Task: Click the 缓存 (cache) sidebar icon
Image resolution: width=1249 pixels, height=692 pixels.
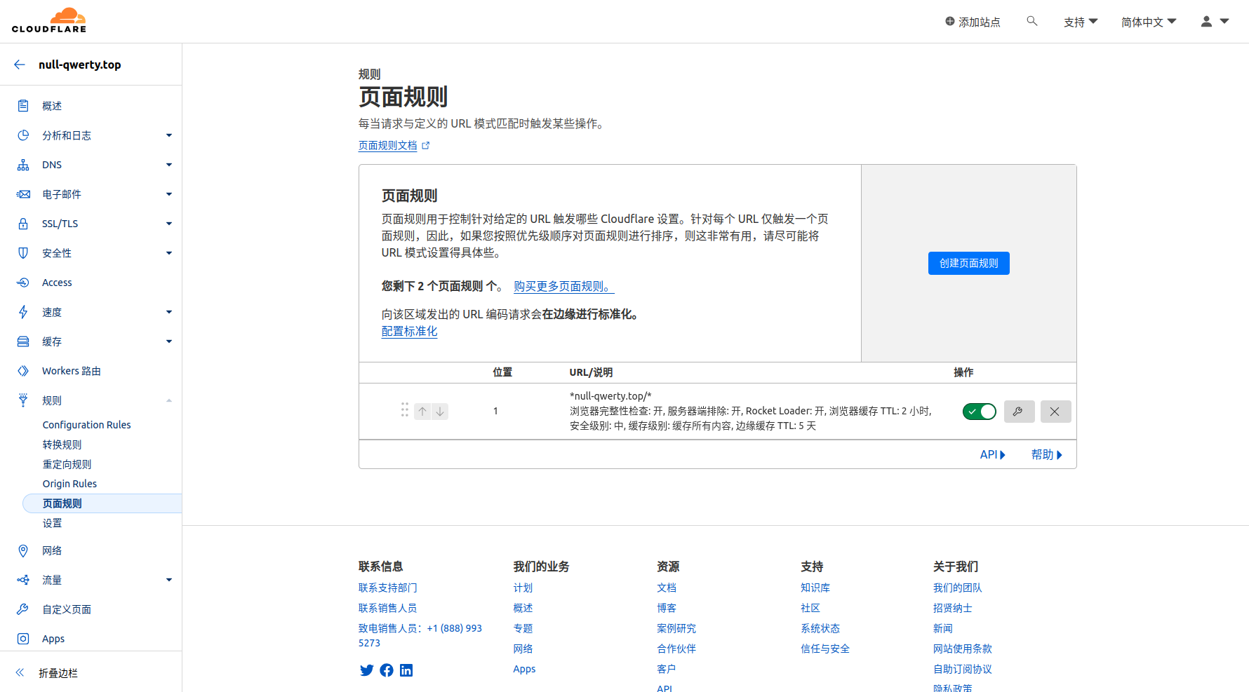Action: [23, 341]
